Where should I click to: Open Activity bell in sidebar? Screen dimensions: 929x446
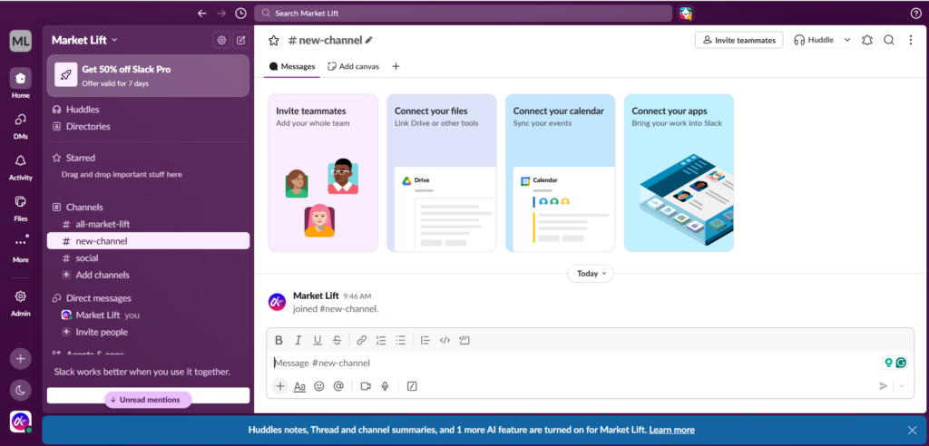pos(20,167)
